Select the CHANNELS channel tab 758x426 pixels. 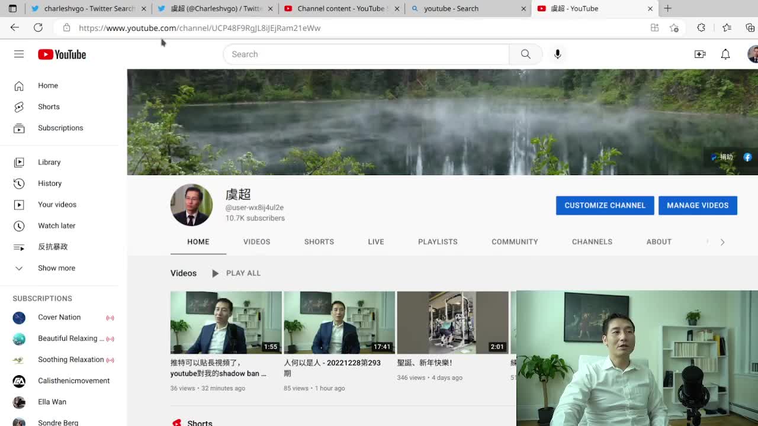coord(592,241)
